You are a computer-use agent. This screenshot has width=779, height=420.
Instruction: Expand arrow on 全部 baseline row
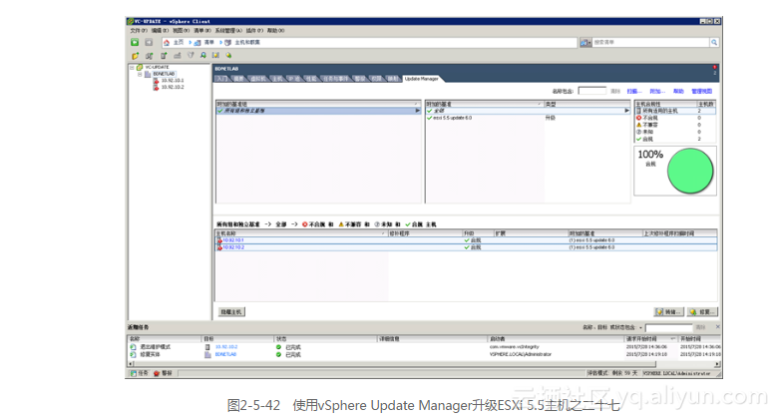pyautogui.click(x=626, y=111)
